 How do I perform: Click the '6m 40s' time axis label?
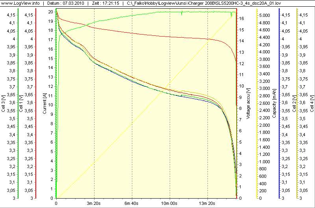pyautogui.click(x=132, y=203)
